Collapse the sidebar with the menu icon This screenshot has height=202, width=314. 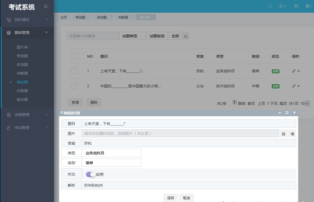tap(46, 6)
